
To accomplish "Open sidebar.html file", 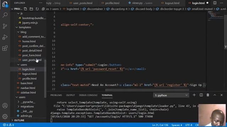I will point(28,92).
